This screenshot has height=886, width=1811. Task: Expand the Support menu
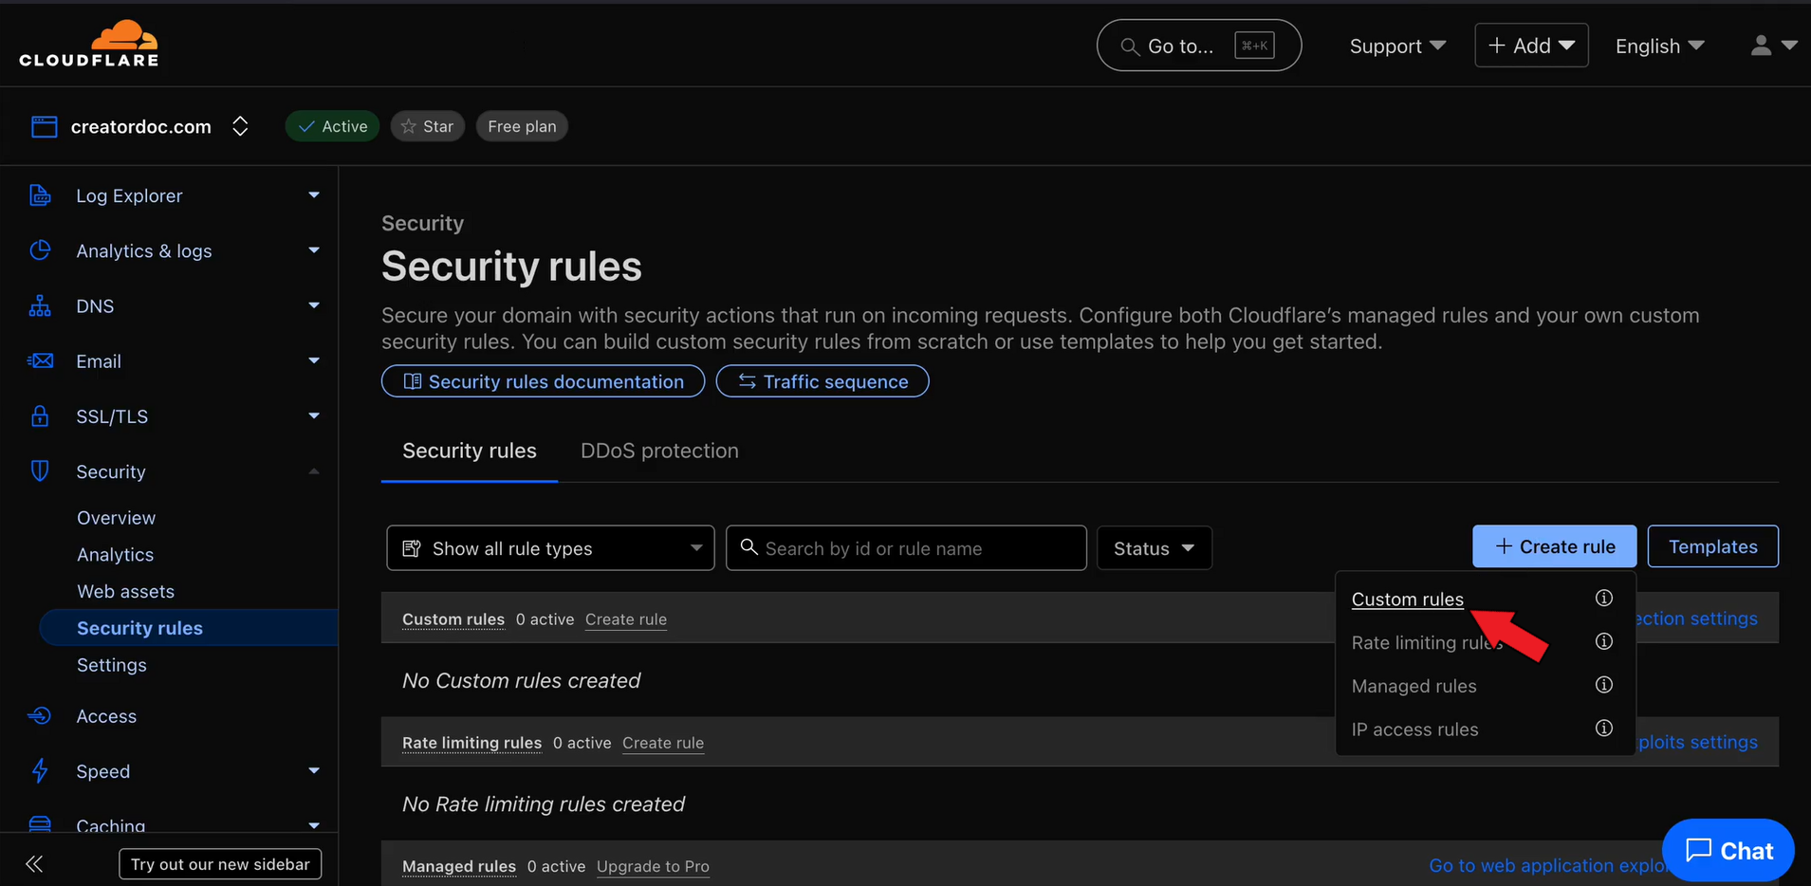tap(1396, 46)
